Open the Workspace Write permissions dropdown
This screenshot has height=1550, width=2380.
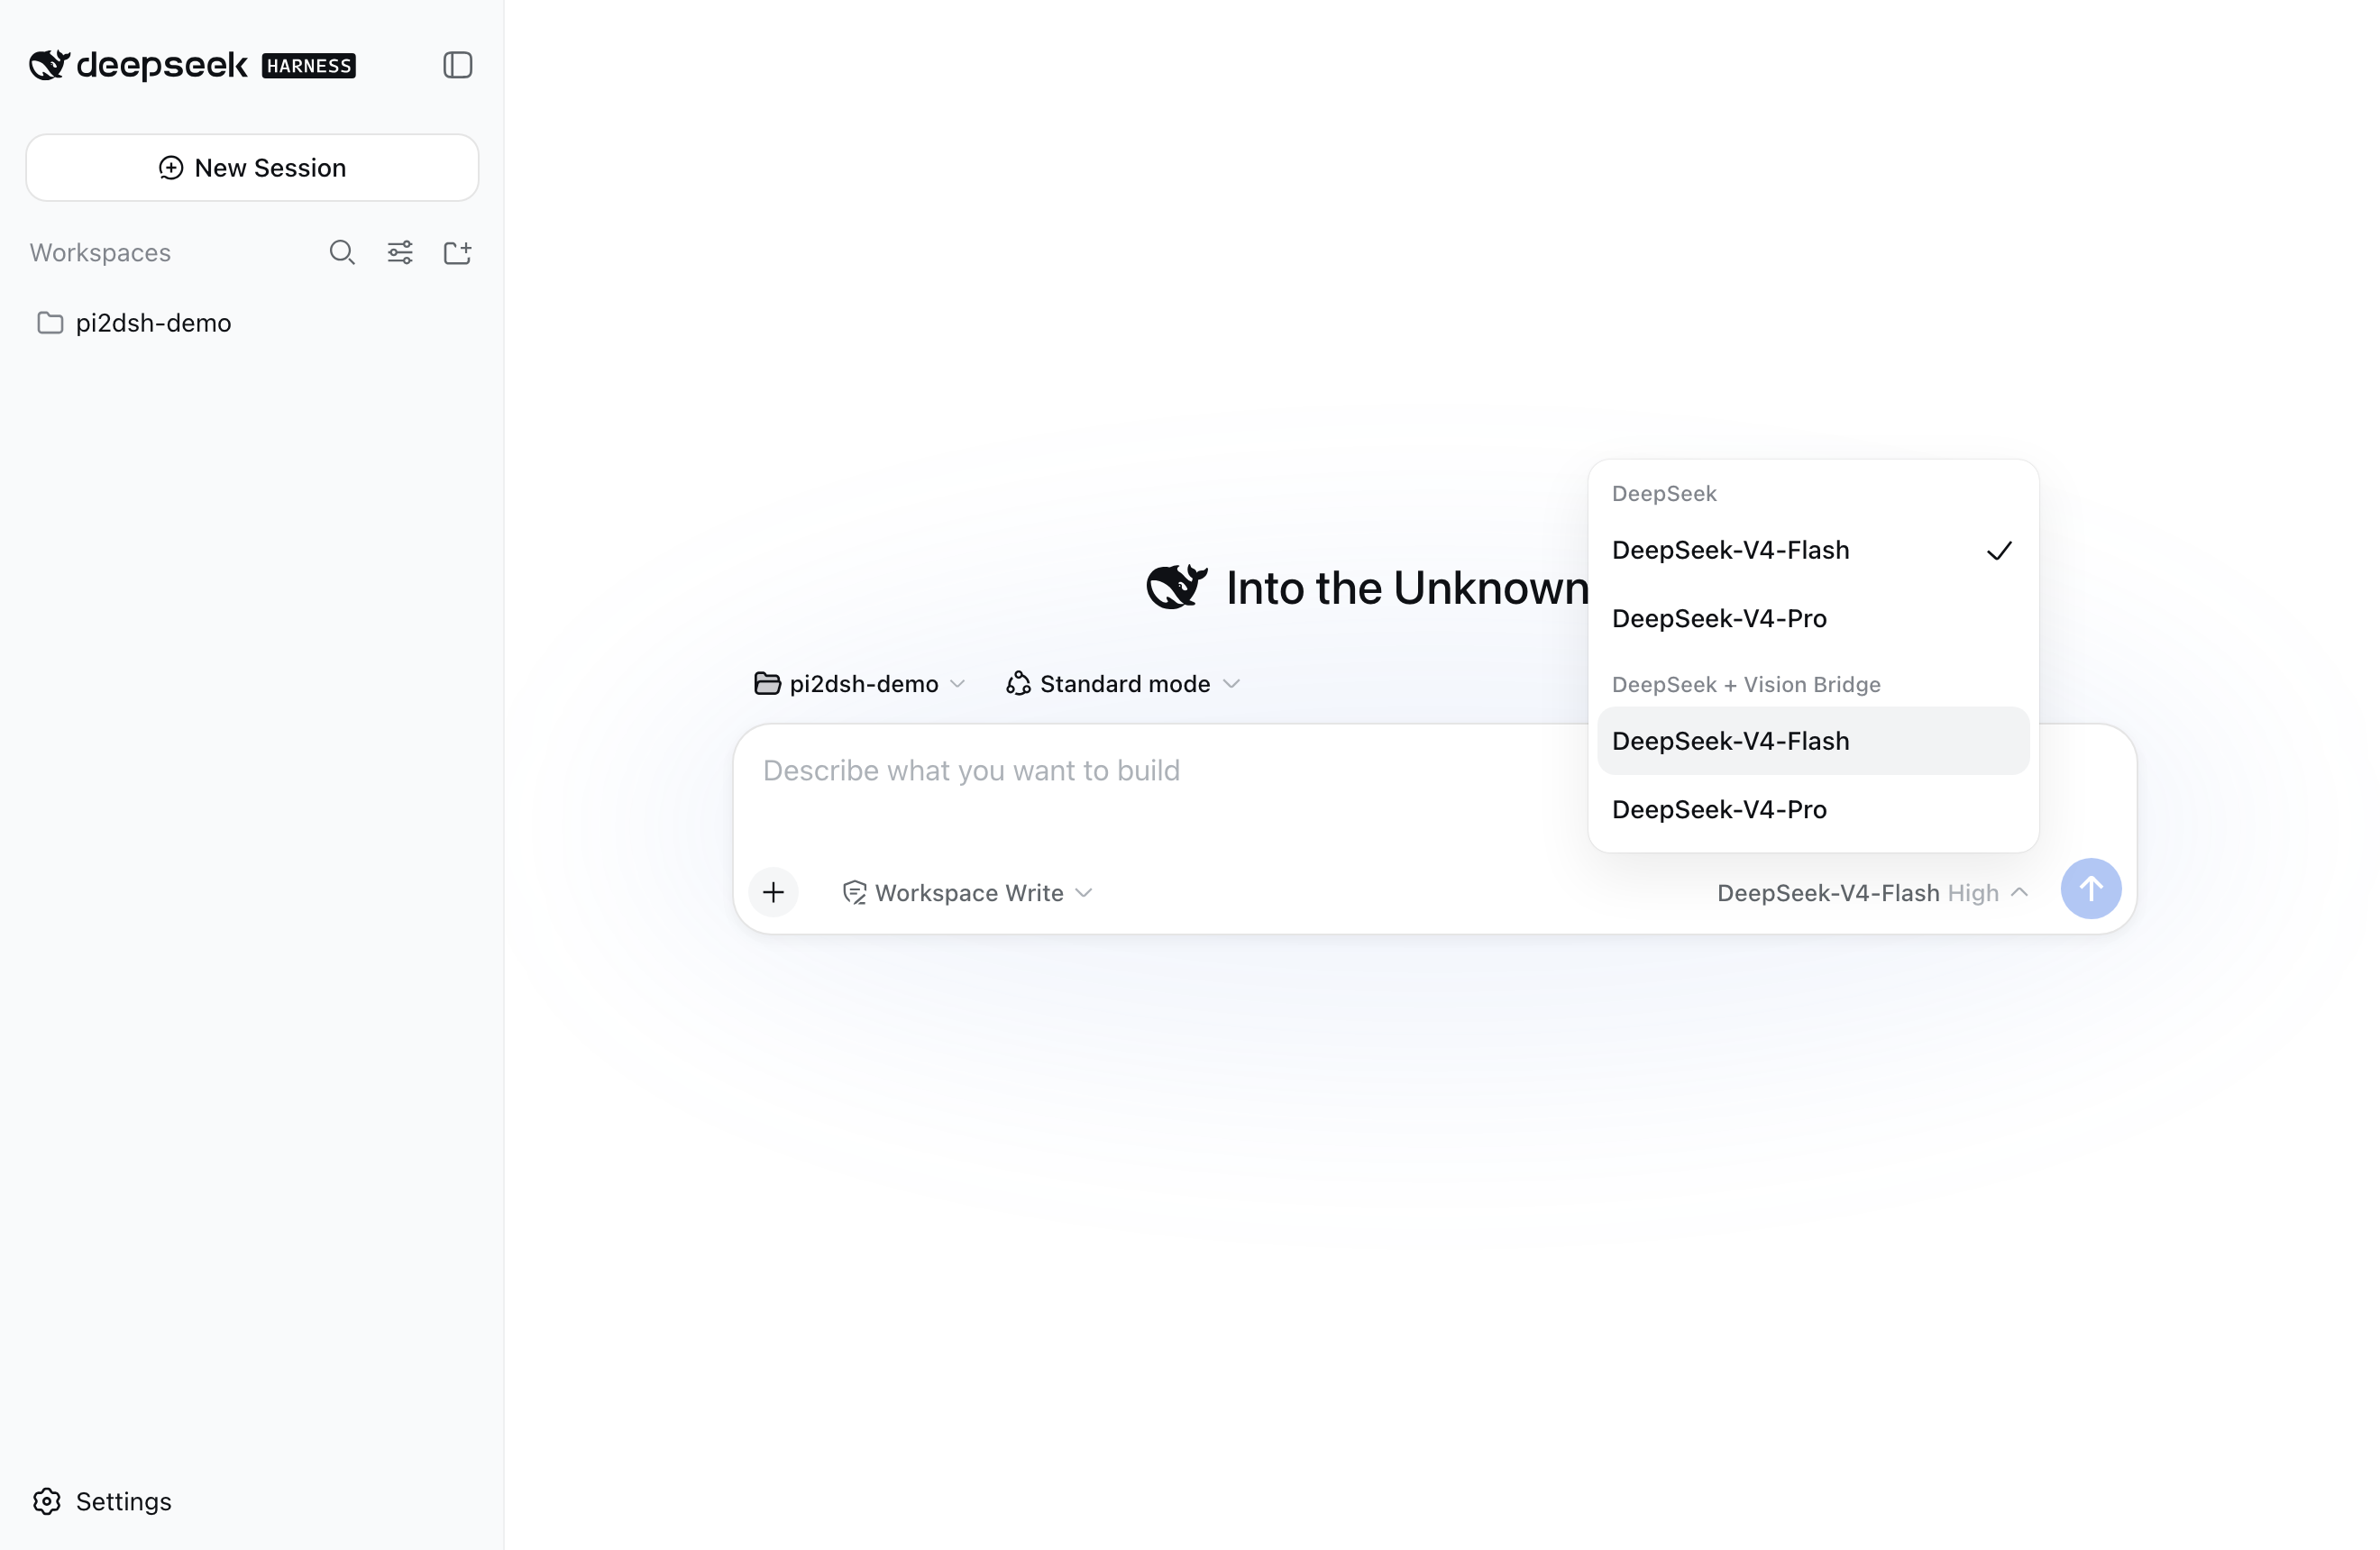(967, 892)
